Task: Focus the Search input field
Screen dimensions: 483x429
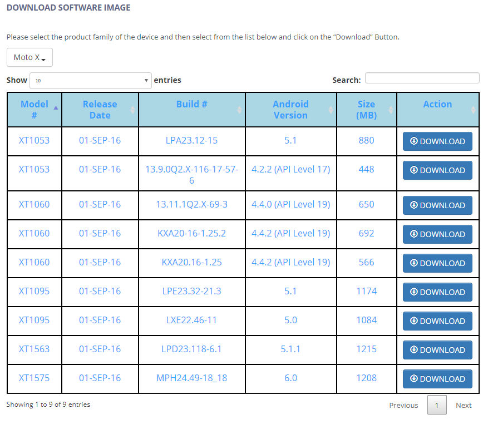Action: tap(422, 78)
